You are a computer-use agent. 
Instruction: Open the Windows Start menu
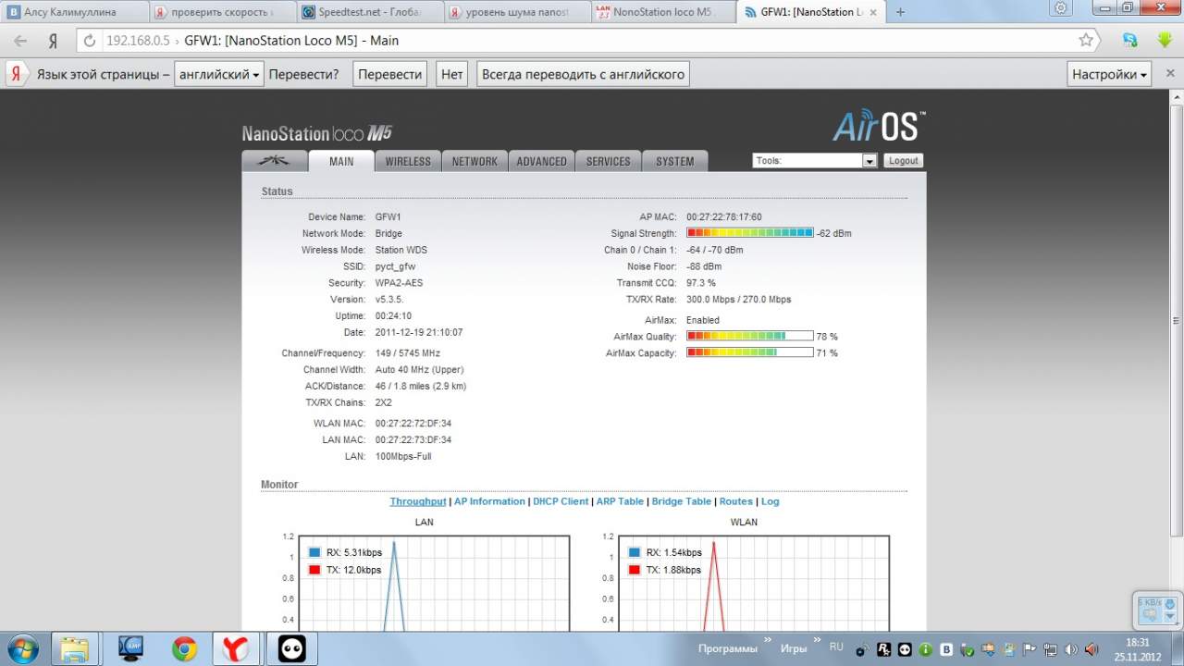[x=22, y=648]
